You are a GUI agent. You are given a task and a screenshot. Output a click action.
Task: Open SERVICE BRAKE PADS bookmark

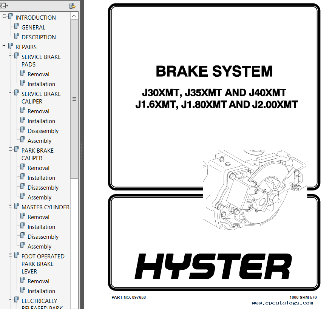pyautogui.click(x=41, y=60)
